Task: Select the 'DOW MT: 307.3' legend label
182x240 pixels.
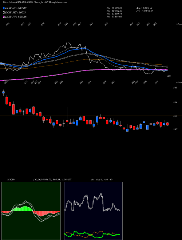Action: coord(15,12)
